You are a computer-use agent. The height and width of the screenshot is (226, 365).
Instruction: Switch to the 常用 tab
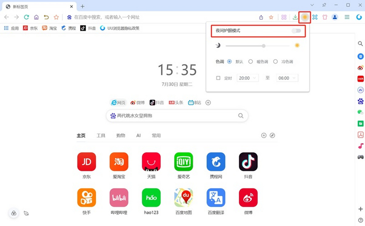pyautogui.click(x=156, y=135)
